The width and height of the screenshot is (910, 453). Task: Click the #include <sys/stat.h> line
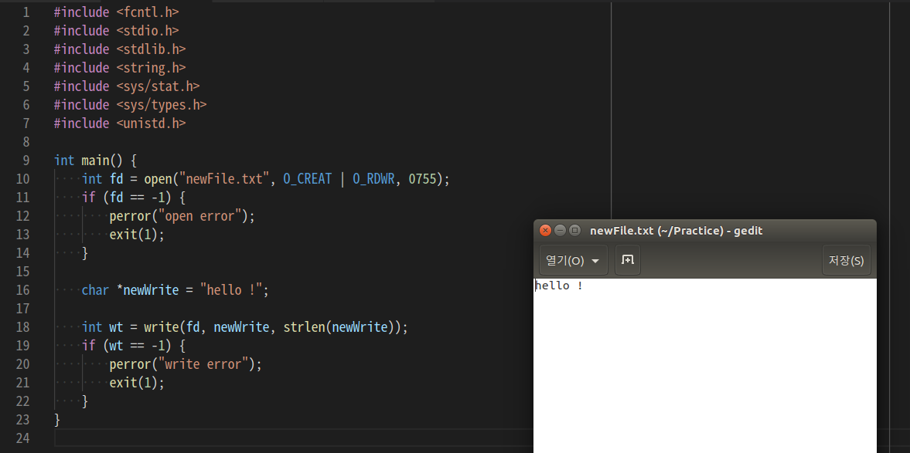(127, 86)
